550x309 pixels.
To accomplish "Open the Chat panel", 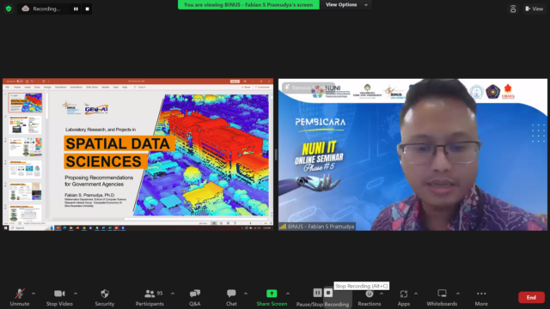I will (x=231, y=297).
